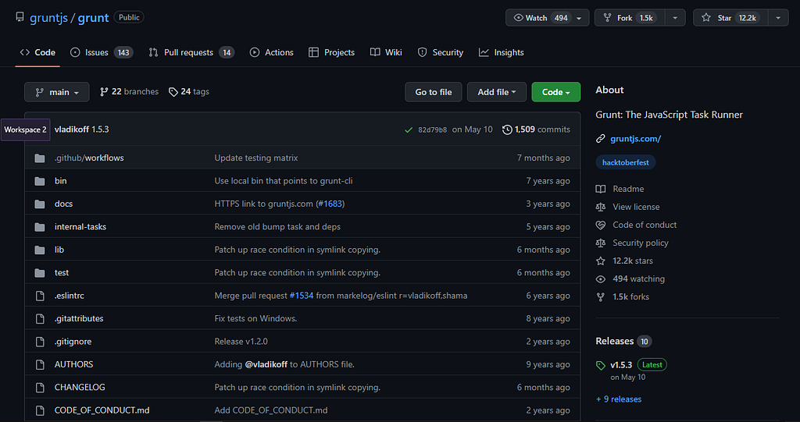Open Use local bin grunt-cli commit message

pos(284,181)
